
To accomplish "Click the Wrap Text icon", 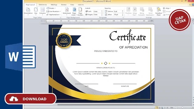I will [x=134, y=12].
